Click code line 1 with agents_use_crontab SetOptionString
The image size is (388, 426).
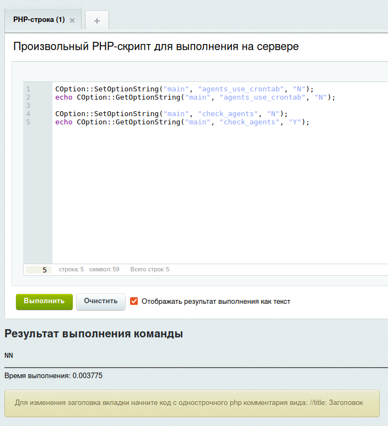(x=185, y=89)
